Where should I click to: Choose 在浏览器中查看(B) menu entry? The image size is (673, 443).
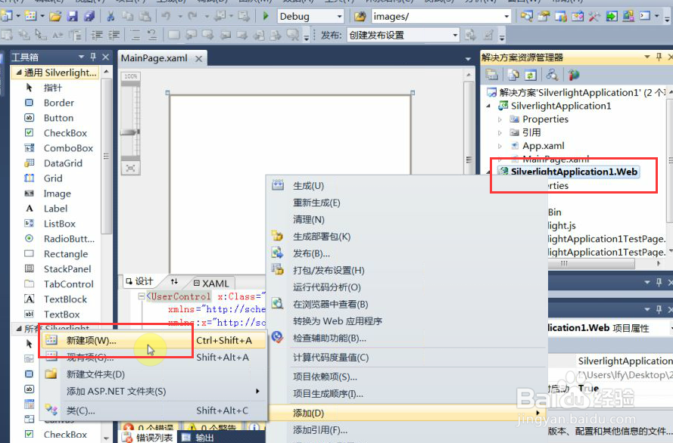tap(408, 304)
